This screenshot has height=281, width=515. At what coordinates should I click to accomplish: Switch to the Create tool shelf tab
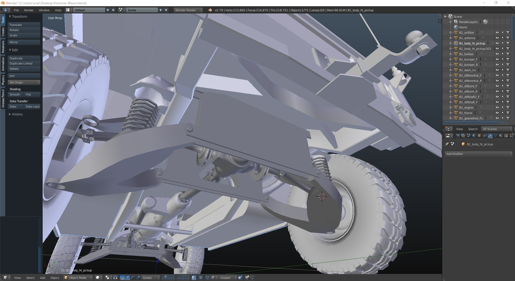point(3,32)
